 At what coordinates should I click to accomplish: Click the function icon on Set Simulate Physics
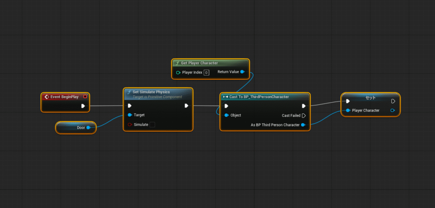tap(129, 92)
